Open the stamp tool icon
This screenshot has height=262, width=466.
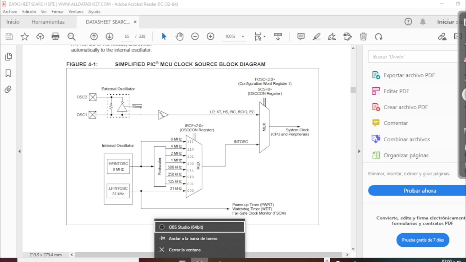coord(348,36)
